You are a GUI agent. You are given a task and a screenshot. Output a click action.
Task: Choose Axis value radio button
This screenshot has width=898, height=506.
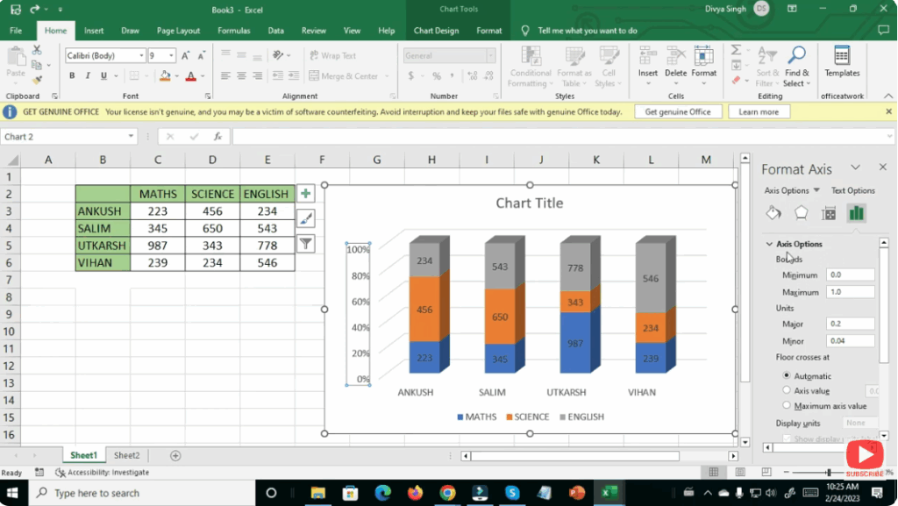786,391
